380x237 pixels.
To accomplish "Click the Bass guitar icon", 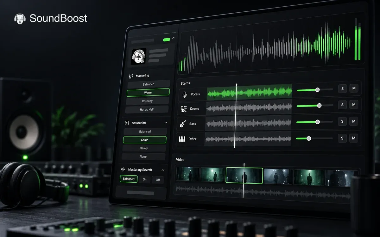I will [x=183, y=124].
